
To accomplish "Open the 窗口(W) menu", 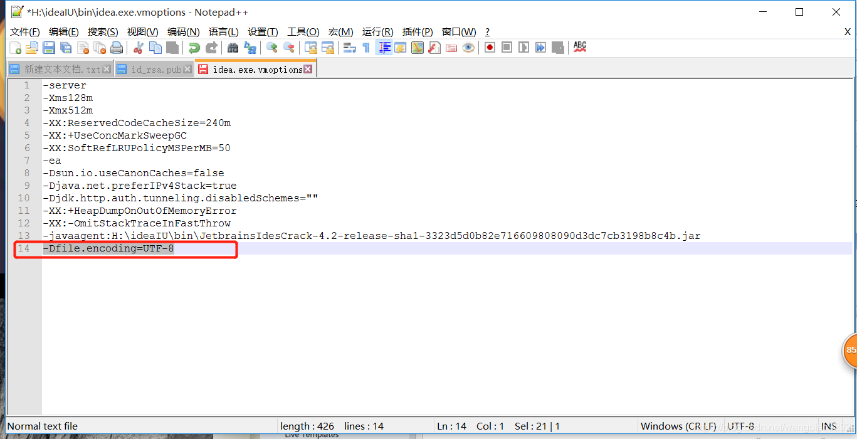I will click(459, 32).
